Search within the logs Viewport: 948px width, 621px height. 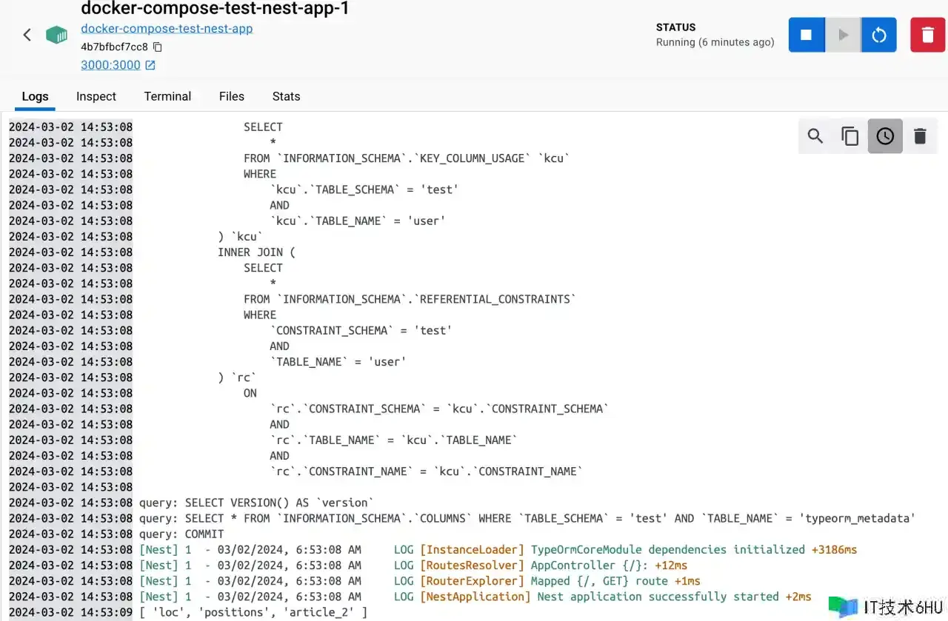[815, 136]
